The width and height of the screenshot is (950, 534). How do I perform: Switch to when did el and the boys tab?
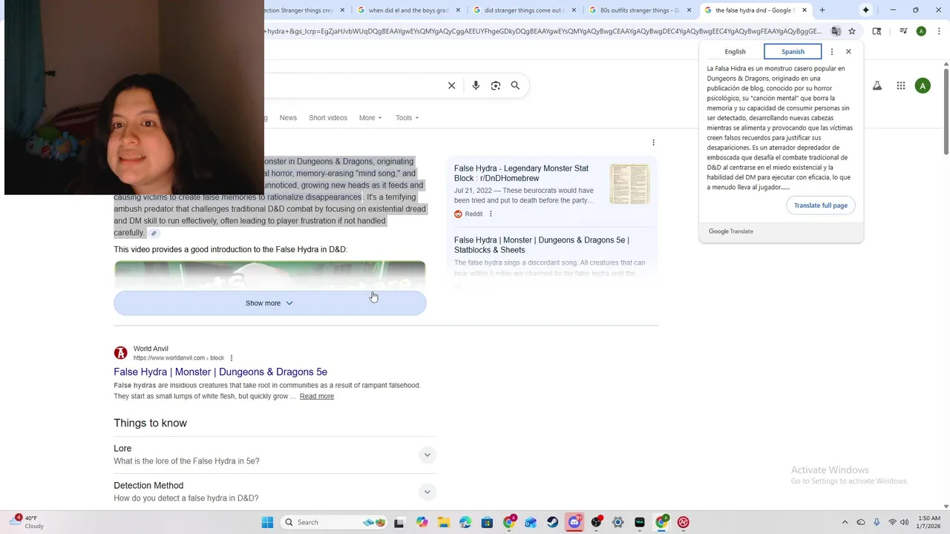pyautogui.click(x=408, y=10)
